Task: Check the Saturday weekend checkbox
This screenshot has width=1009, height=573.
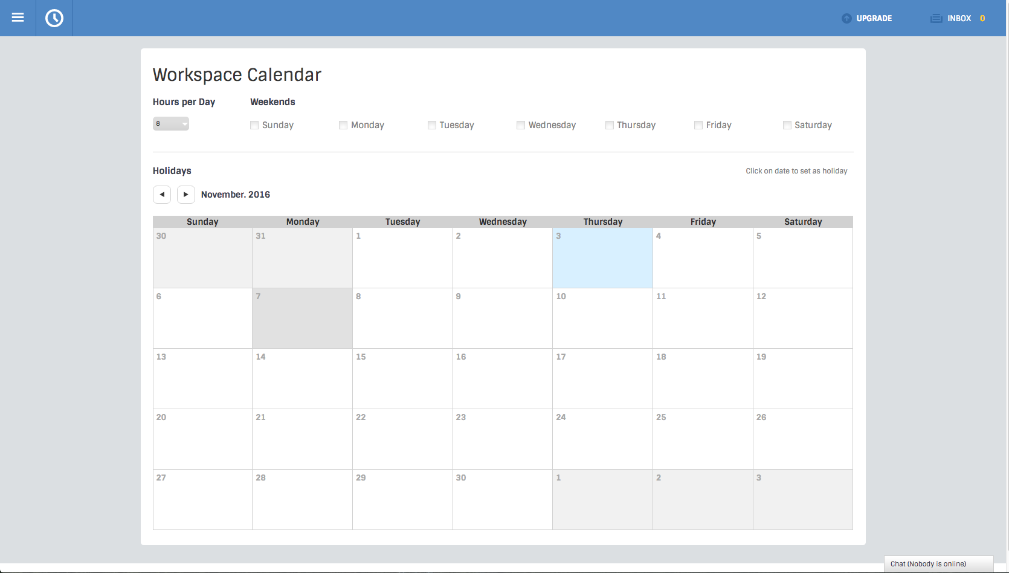Action: (787, 125)
